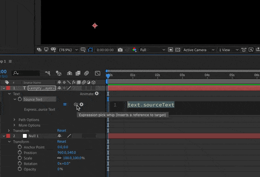This screenshot has width=260, height=177.
Task: Open the Full resolution dropdown
Action: (x=153, y=50)
